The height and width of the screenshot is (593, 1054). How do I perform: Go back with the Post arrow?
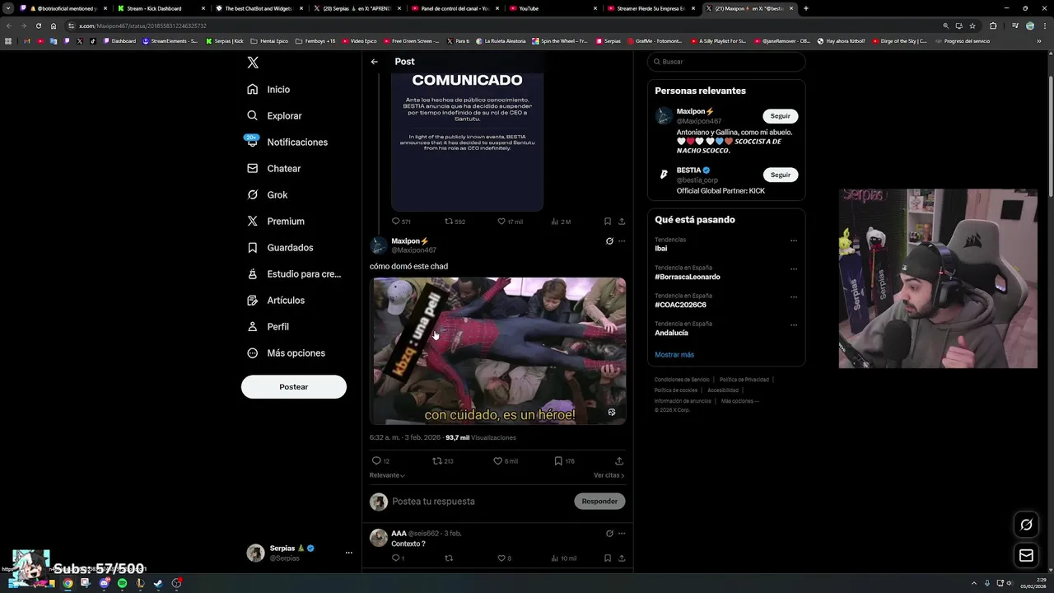click(374, 62)
